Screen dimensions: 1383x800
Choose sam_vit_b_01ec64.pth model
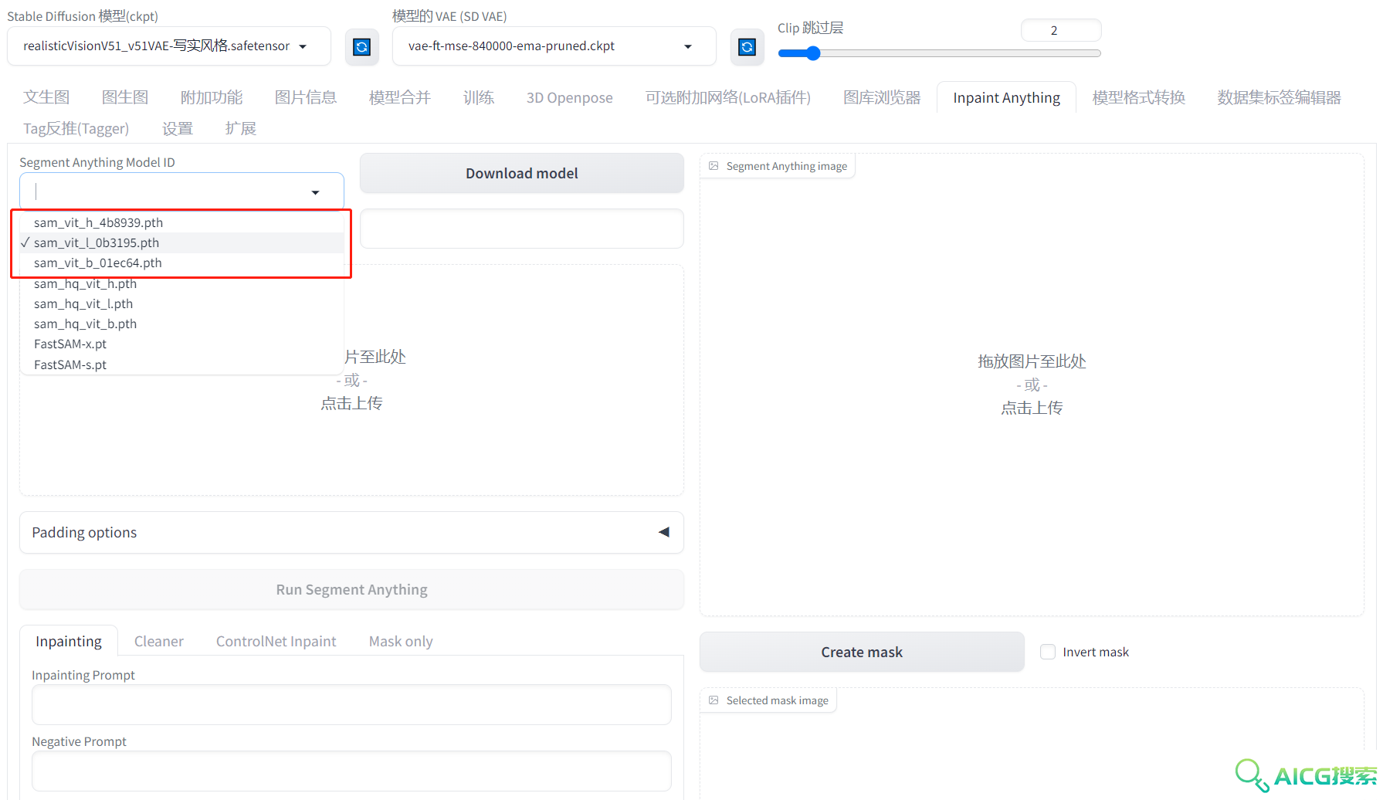click(x=181, y=263)
